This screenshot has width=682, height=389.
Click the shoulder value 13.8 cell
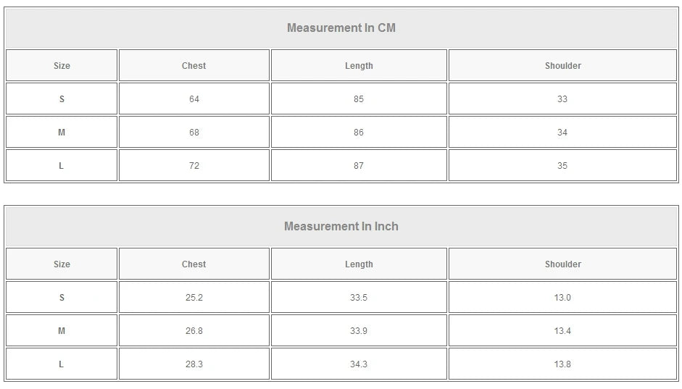point(562,364)
